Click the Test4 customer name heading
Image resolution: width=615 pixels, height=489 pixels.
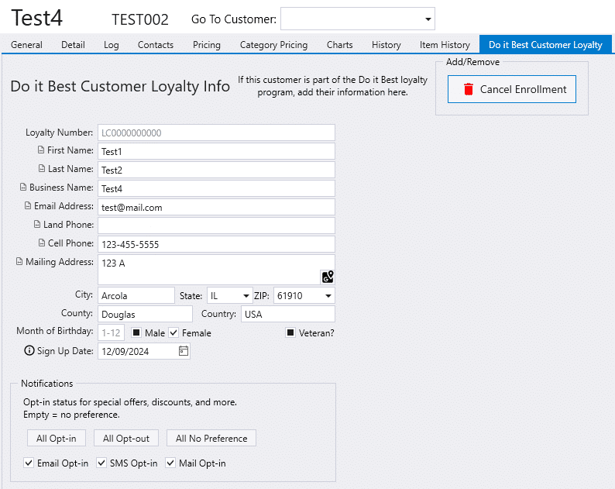(37, 18)
